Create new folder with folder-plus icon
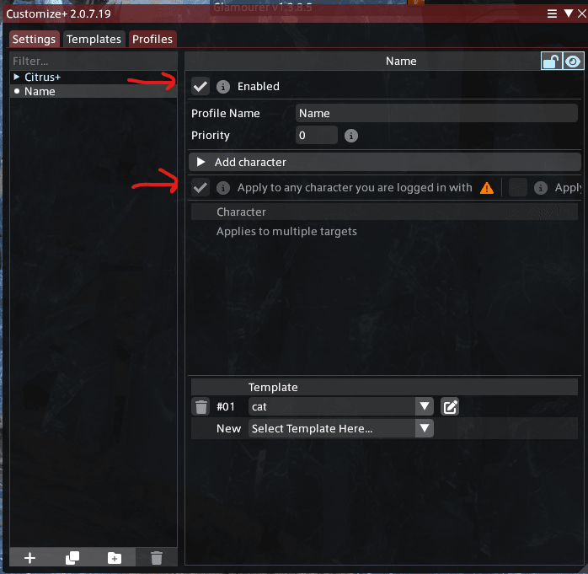 [x=115, y=558]
